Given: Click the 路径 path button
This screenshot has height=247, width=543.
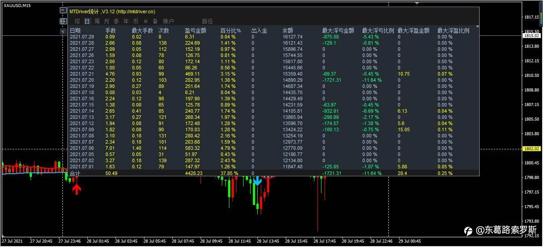Looking at the screenshot, I should [207, 21].
